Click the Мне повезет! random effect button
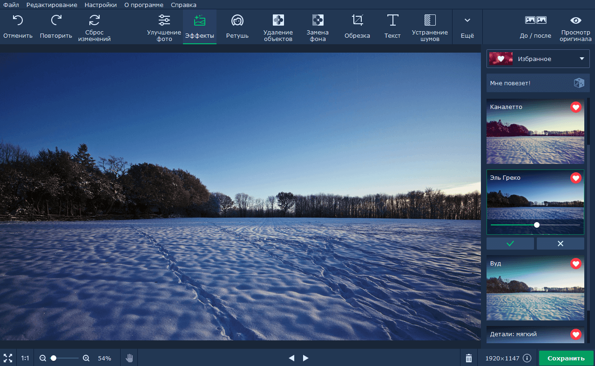 (538, 83)
